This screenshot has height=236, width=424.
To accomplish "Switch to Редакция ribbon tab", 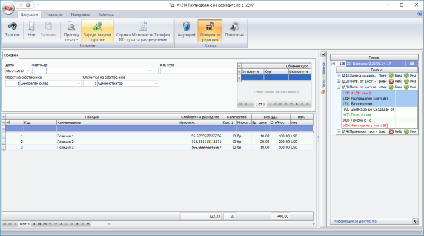I will coord(55,15).
